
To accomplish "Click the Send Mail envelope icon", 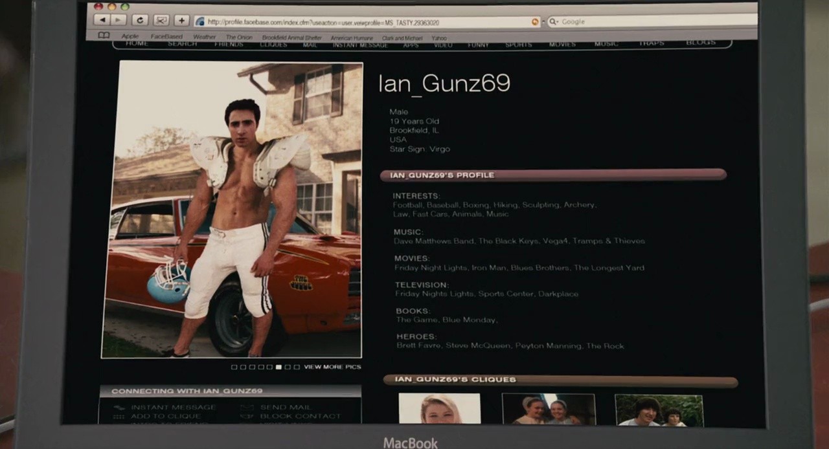I will coord(246,408).
